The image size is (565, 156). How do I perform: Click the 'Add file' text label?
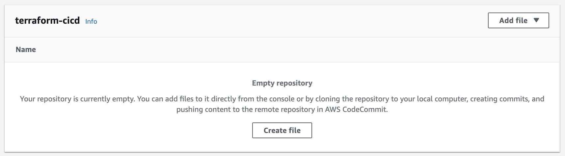[x=513, y=20]
